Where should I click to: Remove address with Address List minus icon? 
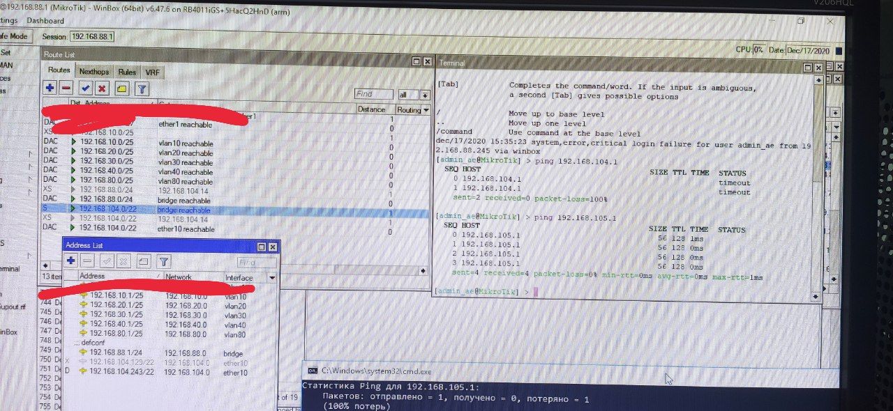pyautogui.click(x=88, y=261)
